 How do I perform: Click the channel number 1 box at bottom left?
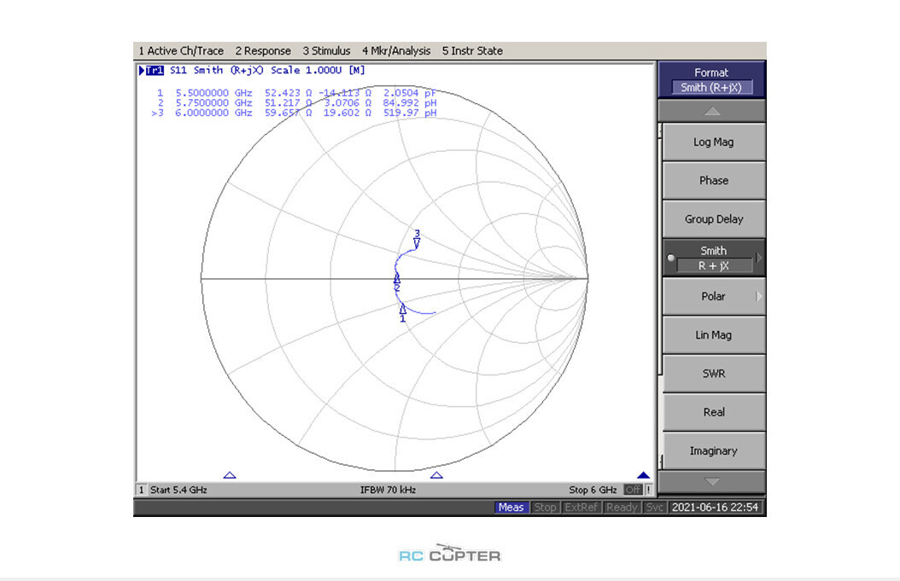(141, 490)
